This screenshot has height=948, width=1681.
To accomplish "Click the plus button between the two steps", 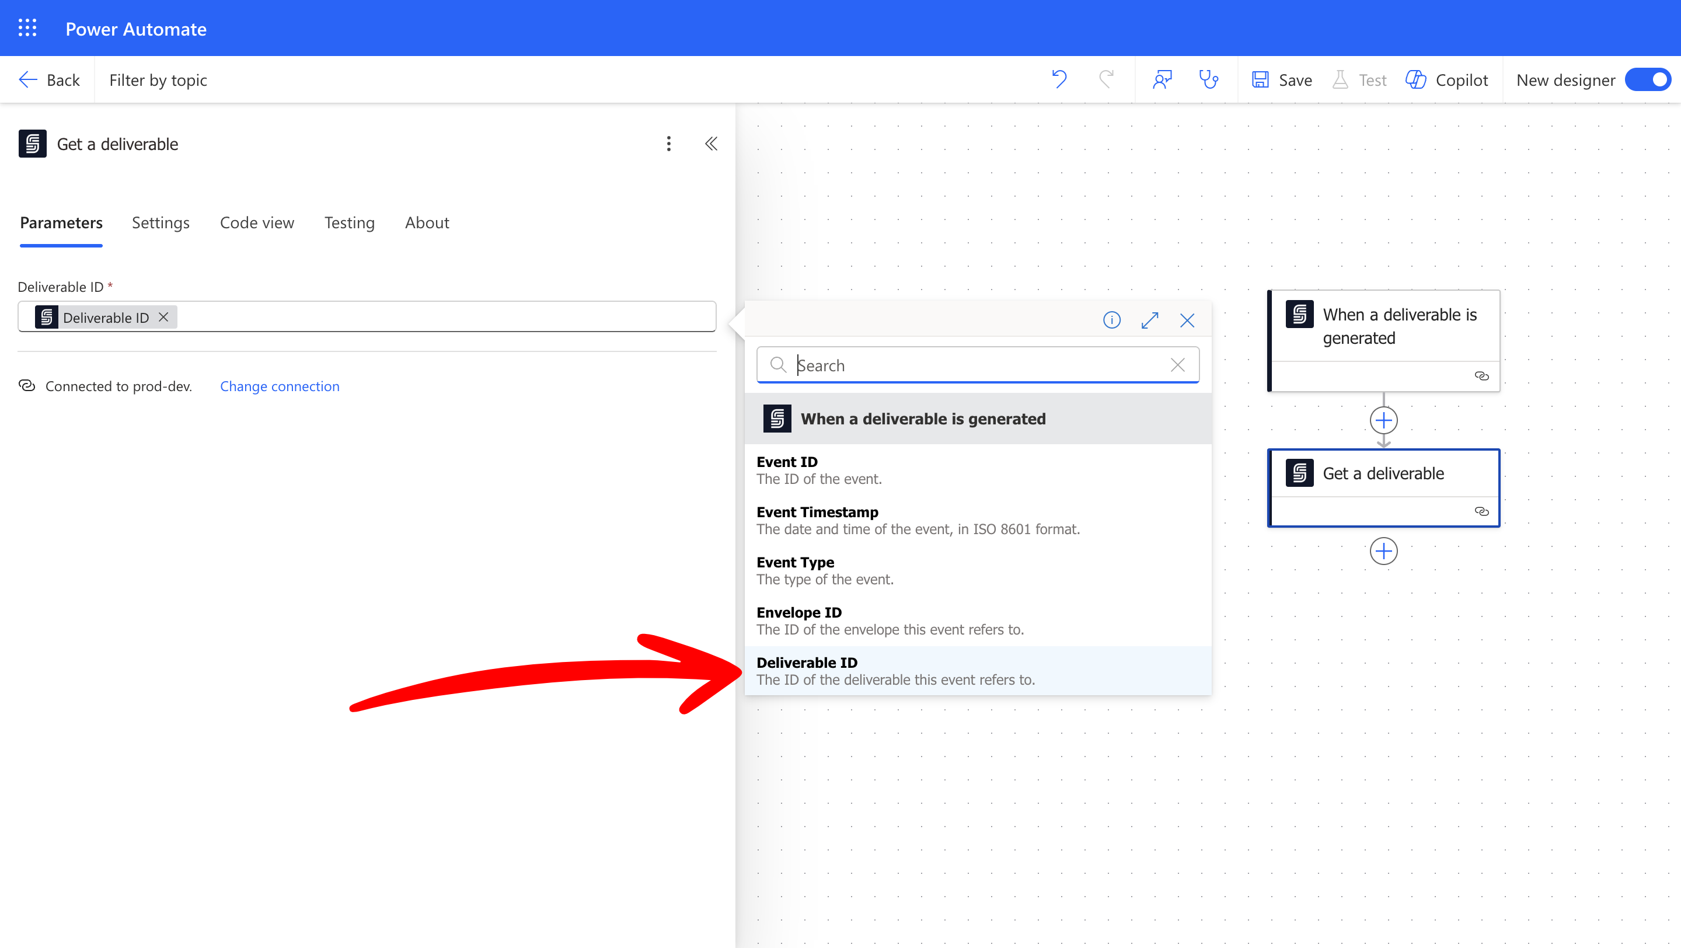I will point(1383,420).
